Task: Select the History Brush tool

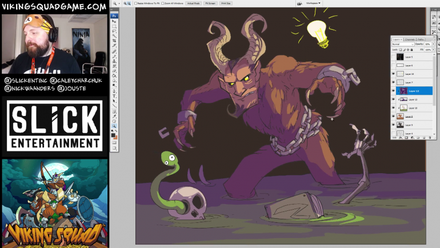Action: point(114,66)
